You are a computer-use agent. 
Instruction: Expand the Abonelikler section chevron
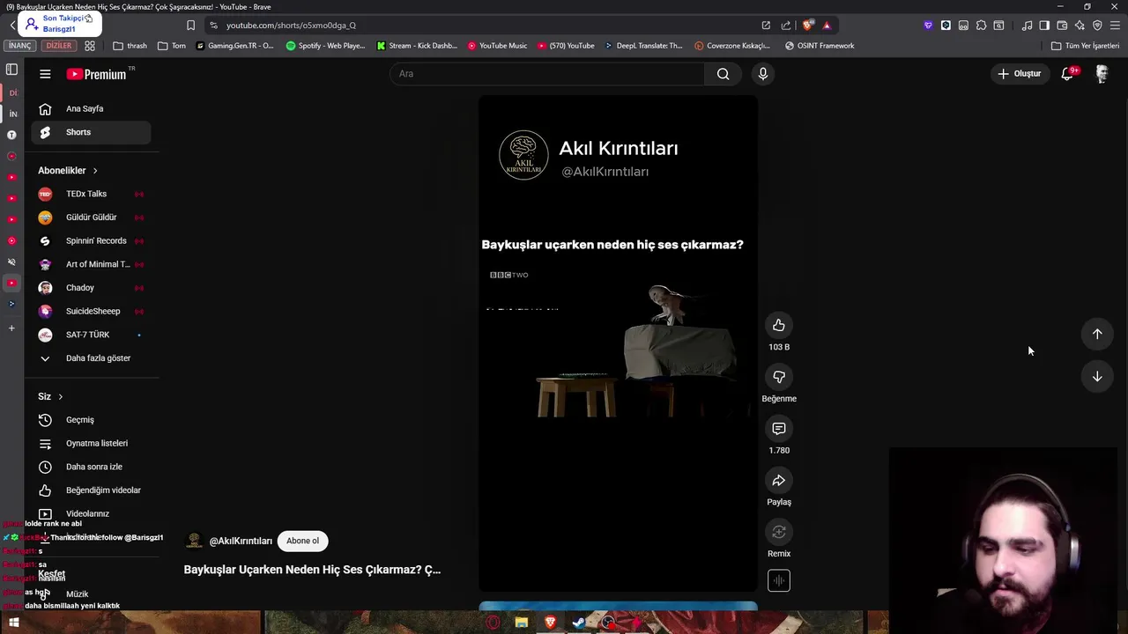coord(95,171)
